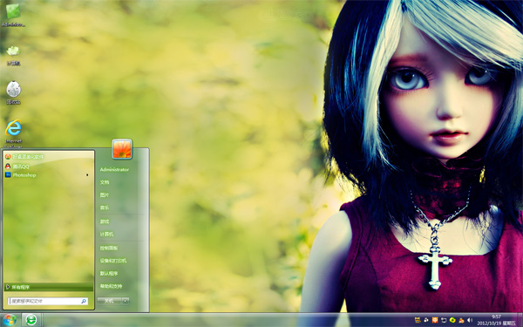Click the red-orange tray icon
Screen dimensions: 523x327
click(x=461, y=320)
